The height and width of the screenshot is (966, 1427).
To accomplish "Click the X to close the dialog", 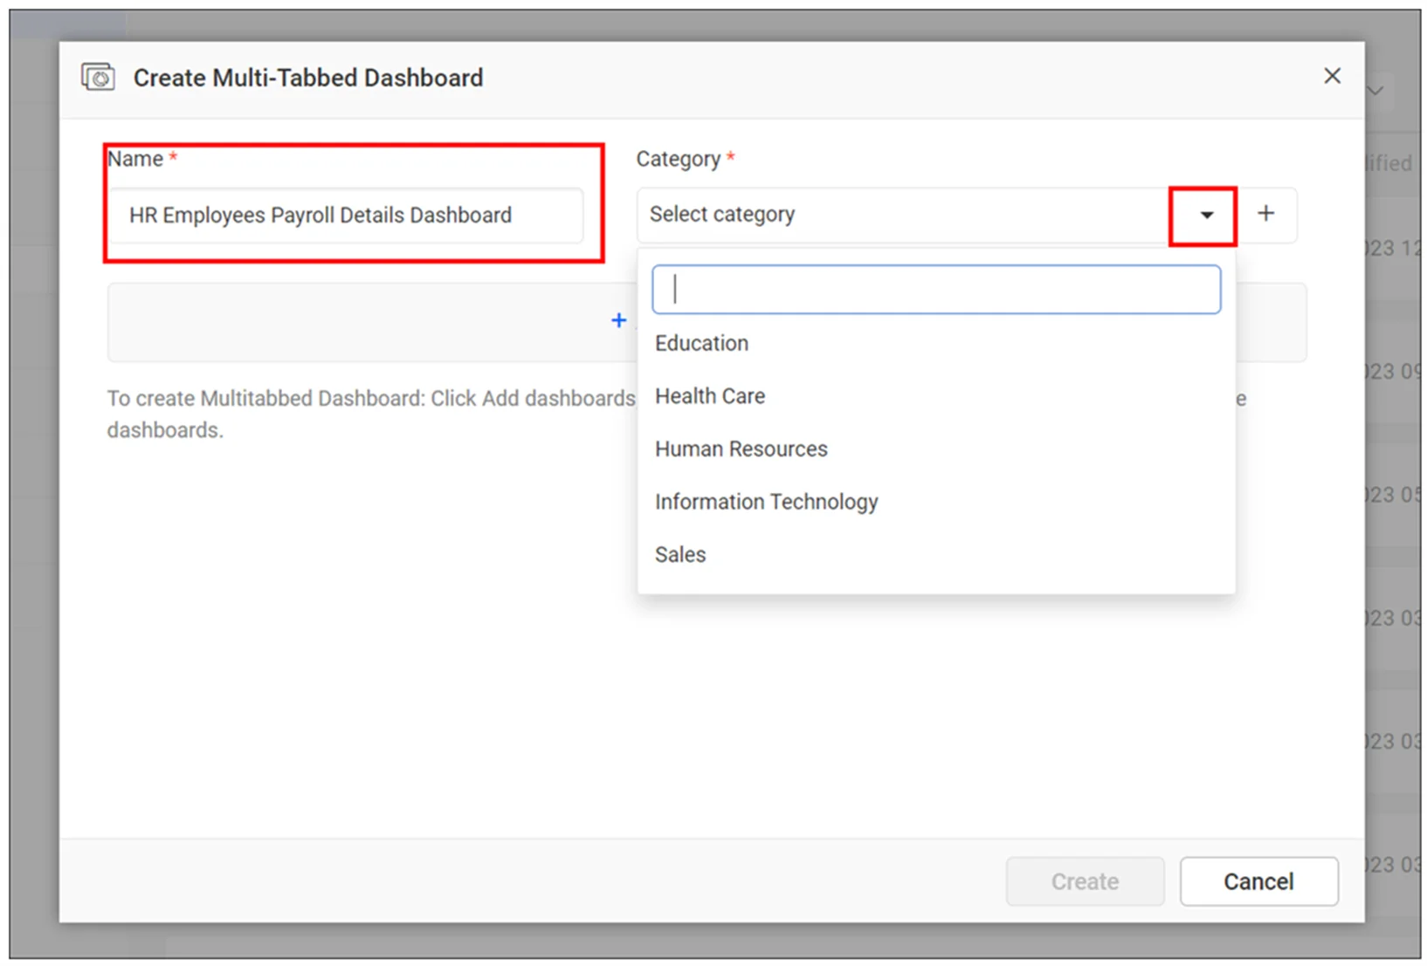I will point(1331,75).
